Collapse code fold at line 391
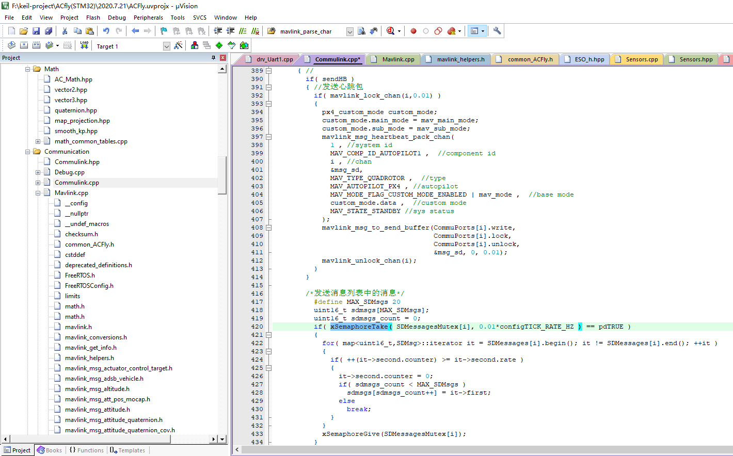 coord(268,87)
